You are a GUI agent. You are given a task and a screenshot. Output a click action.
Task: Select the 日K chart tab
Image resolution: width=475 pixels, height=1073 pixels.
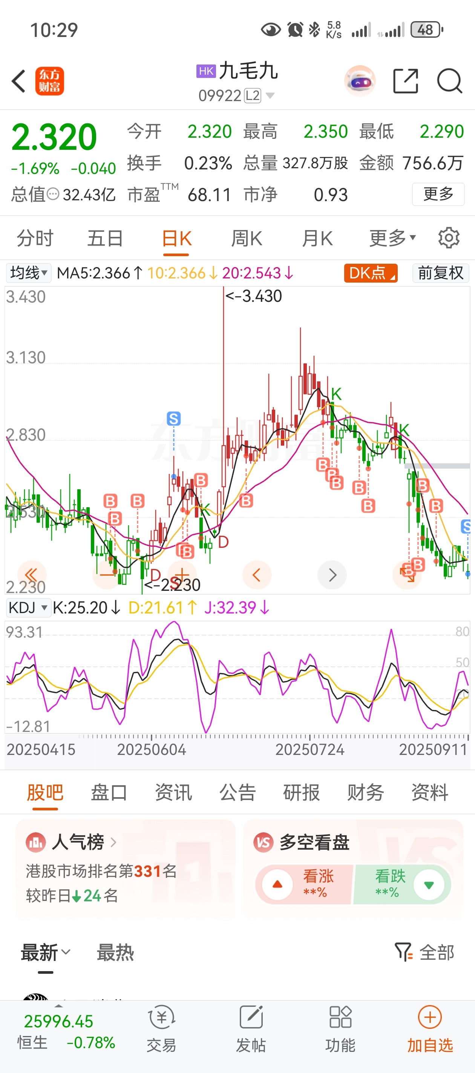pyautogui.click(x=176, y=239)
